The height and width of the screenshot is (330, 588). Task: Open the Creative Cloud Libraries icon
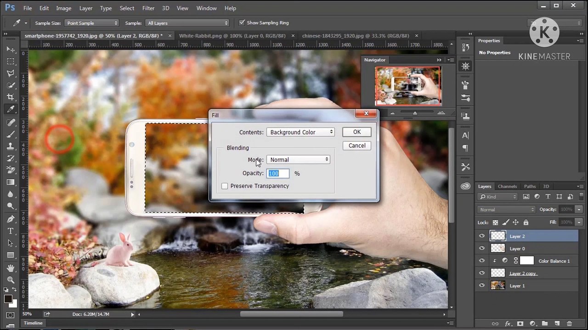[x=465, y=186]
